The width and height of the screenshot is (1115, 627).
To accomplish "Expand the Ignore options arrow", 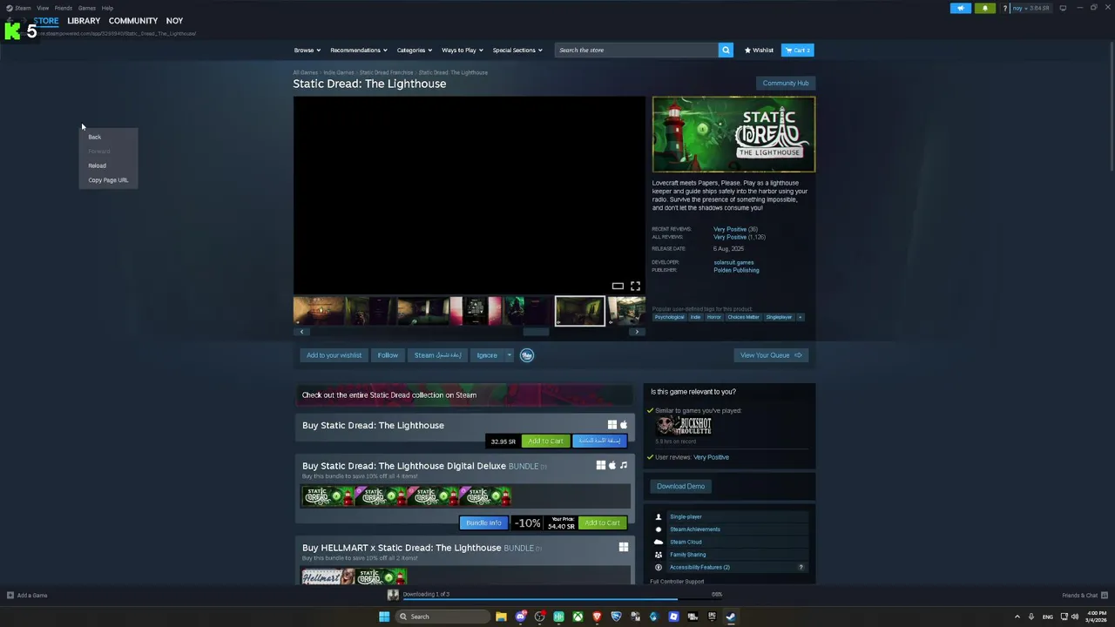I will coord(510,355).
